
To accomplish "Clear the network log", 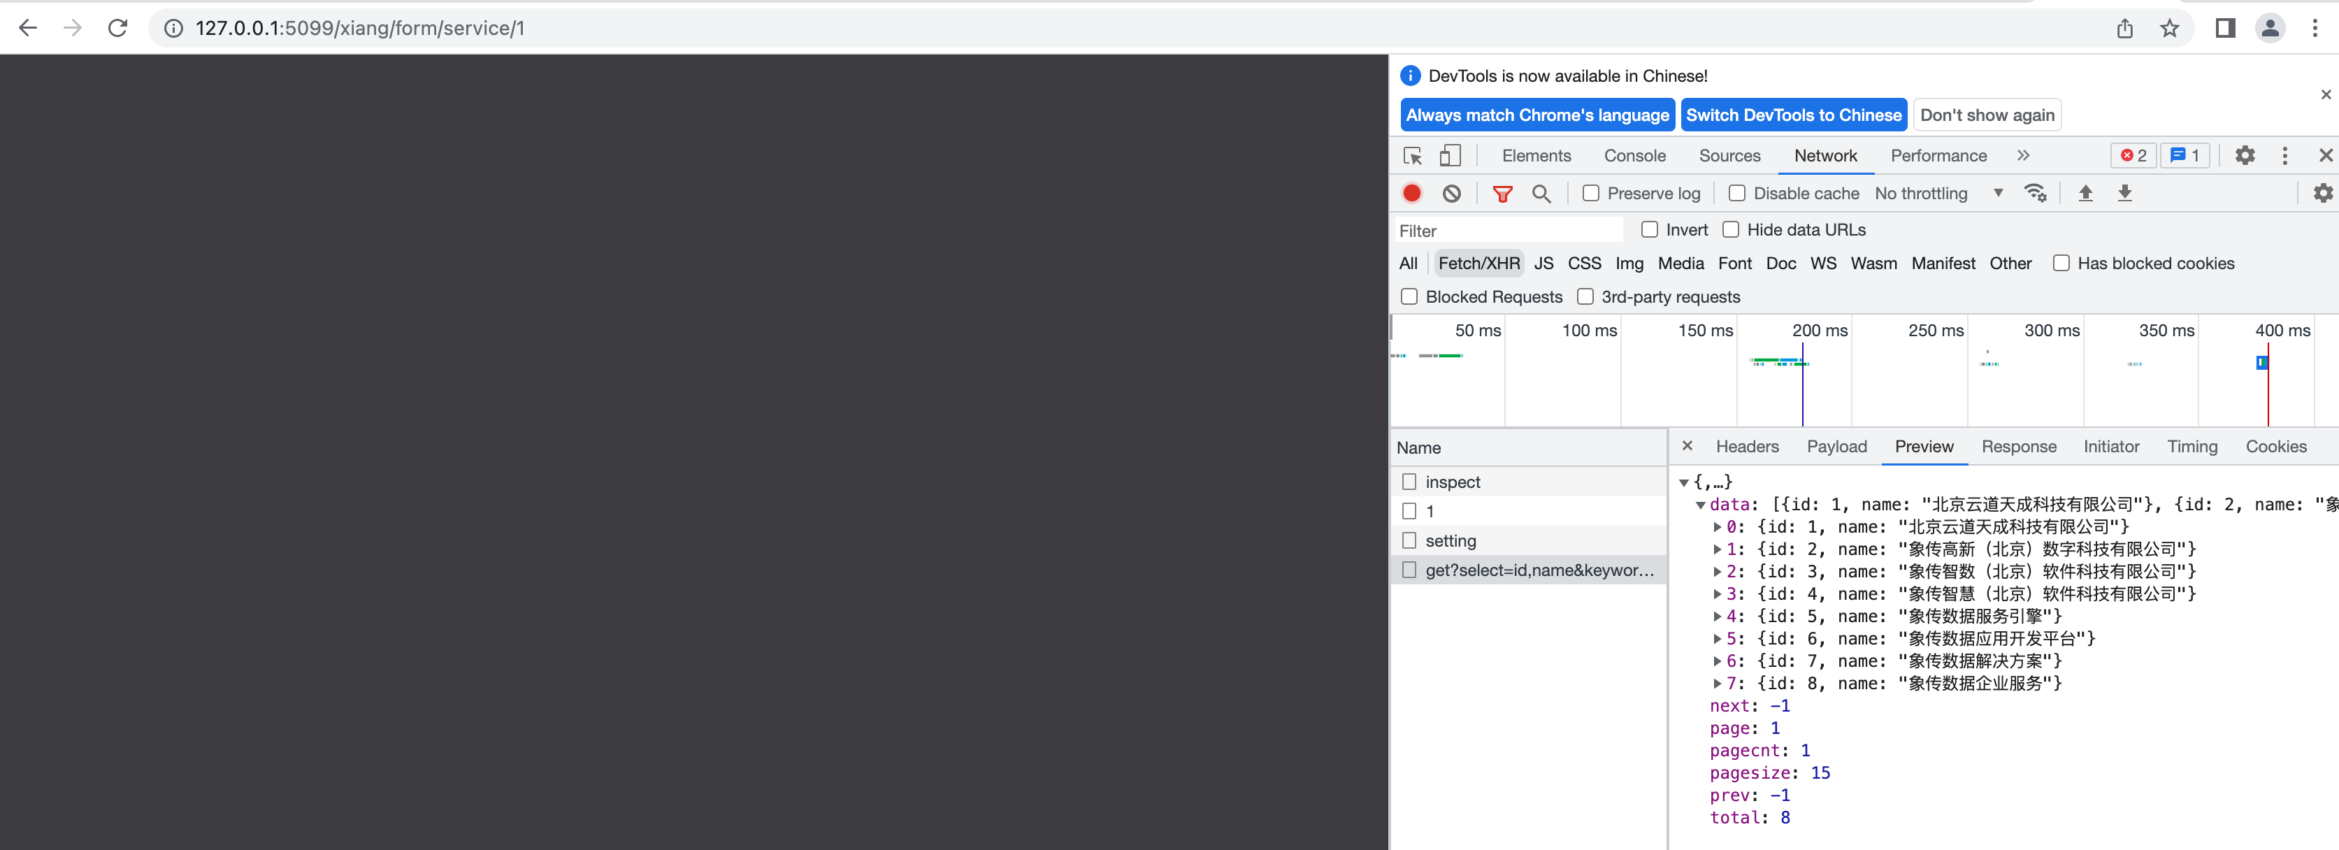I will tap(1452, 194).
